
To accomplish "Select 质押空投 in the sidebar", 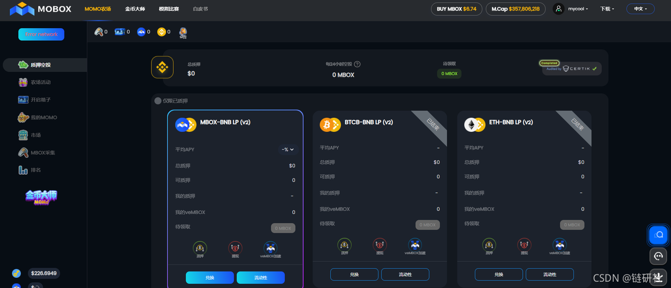I will coord(45,65).
